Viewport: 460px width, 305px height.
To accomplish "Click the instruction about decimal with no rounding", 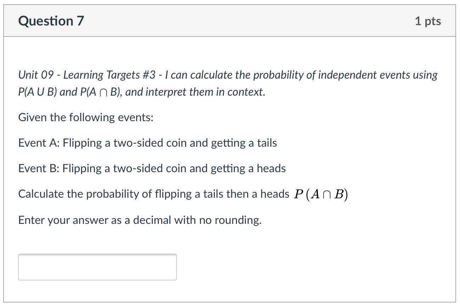I will tap(140, 220).
